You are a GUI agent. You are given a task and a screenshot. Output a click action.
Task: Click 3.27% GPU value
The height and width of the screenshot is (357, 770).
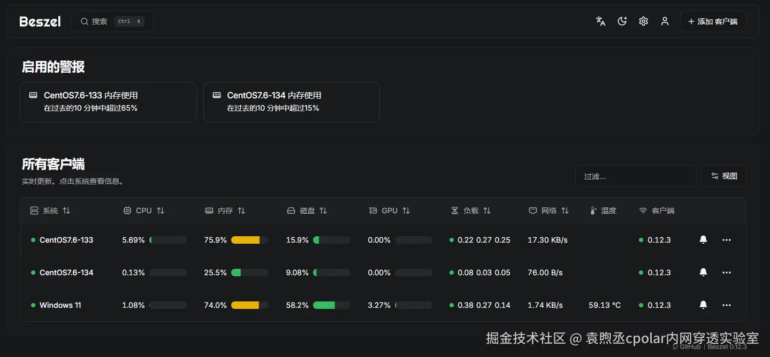pyautogui.click(x=379, y=305)
